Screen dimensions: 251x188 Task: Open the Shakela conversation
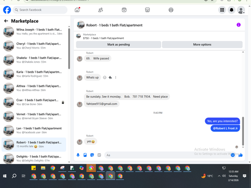coord(34,60)
